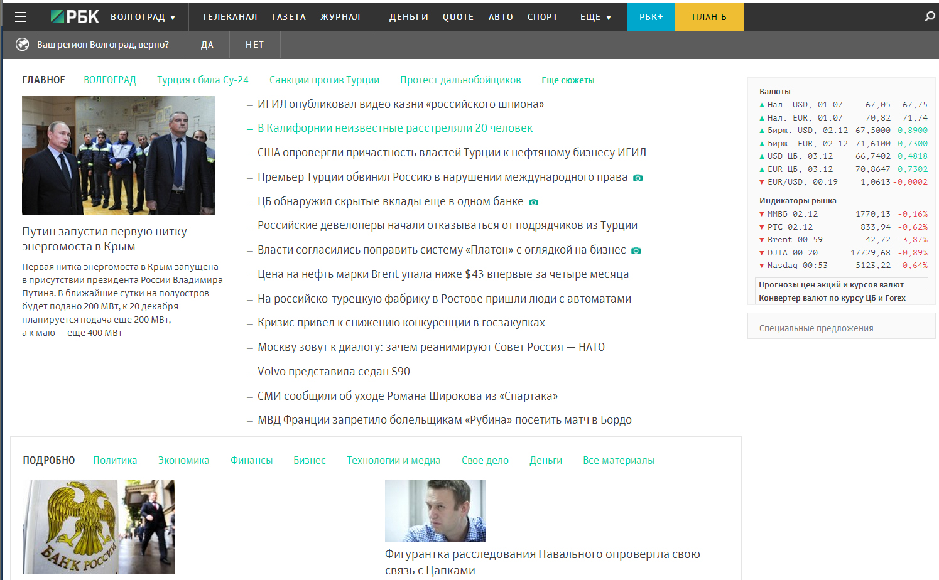Open topic Протест дальнобойщиков

tap(460, 80)
